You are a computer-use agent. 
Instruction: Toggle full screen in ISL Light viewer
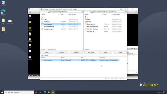136,12
